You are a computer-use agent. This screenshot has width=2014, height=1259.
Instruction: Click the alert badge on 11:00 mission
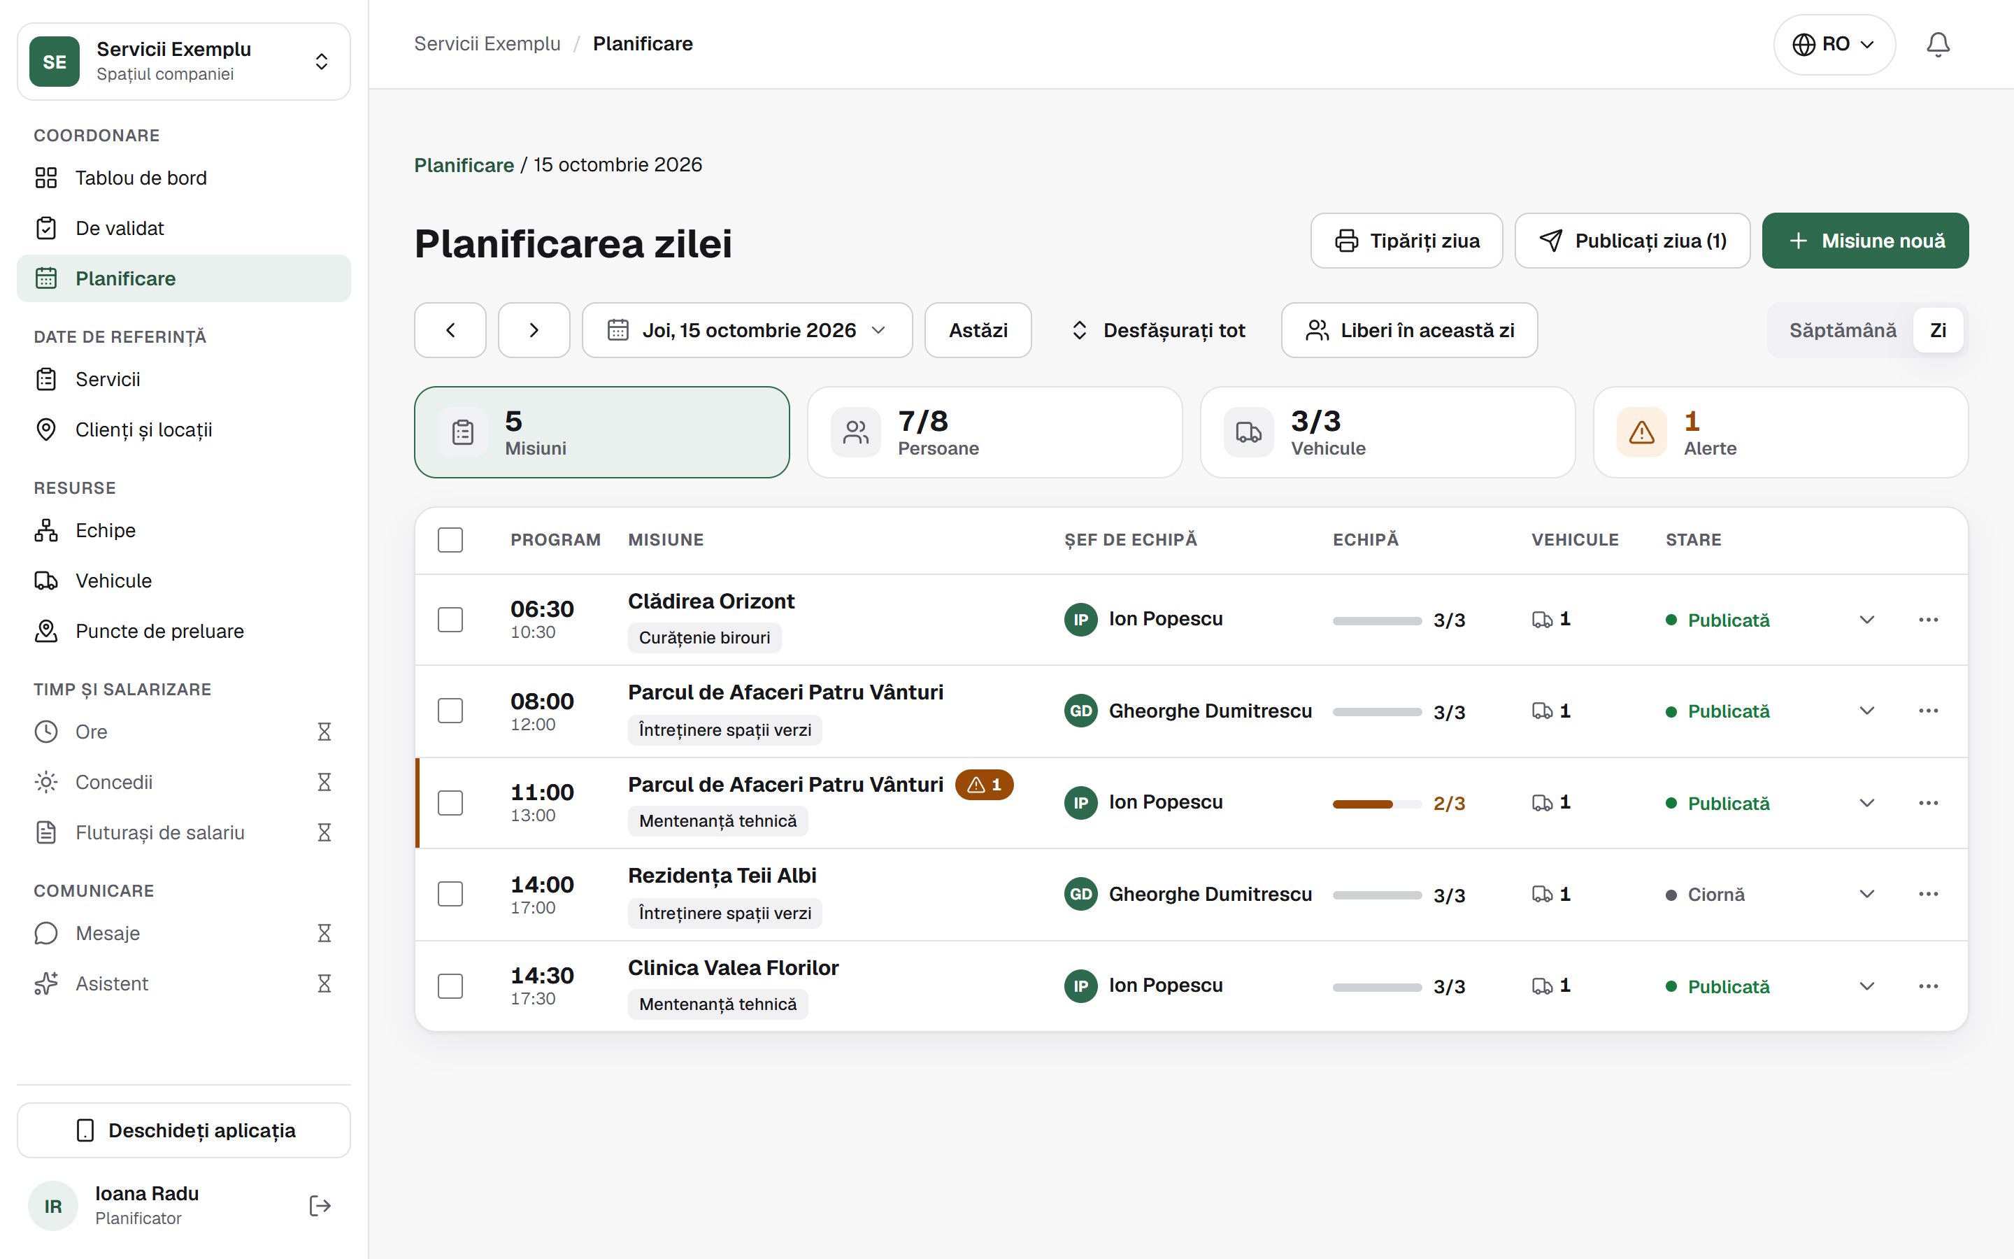click(984, 784)
